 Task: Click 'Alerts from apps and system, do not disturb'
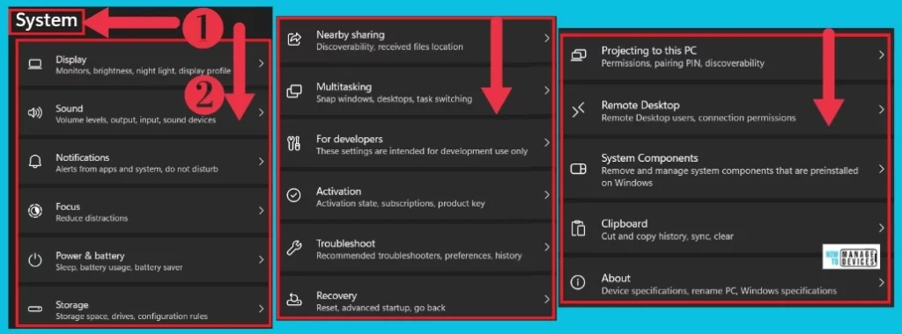pyautogui.click(x=137, y=170)
